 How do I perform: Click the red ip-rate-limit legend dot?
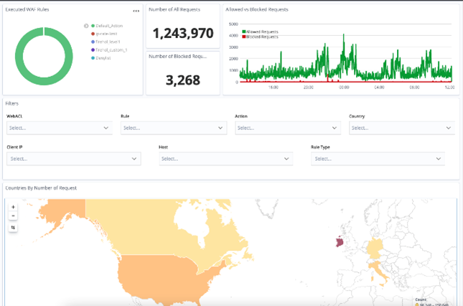93,34
